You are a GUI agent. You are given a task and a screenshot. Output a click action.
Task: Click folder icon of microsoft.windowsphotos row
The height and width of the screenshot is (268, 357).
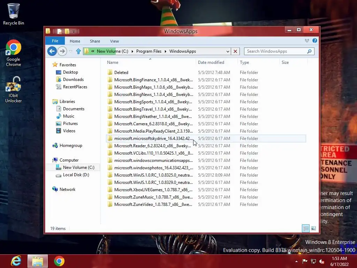[110, 168]
